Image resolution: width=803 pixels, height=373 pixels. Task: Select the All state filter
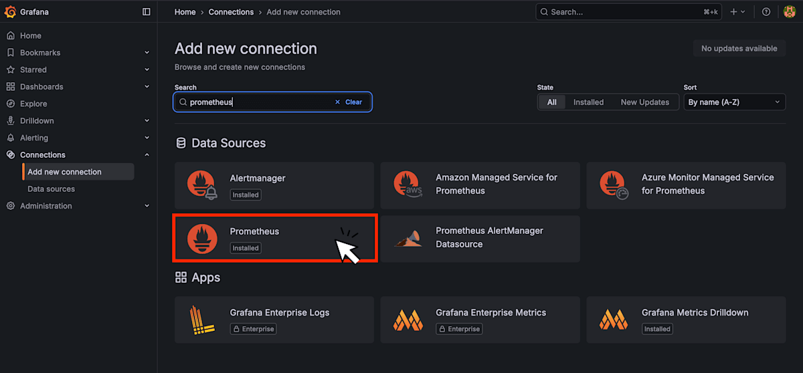click(x=552, y=102)
